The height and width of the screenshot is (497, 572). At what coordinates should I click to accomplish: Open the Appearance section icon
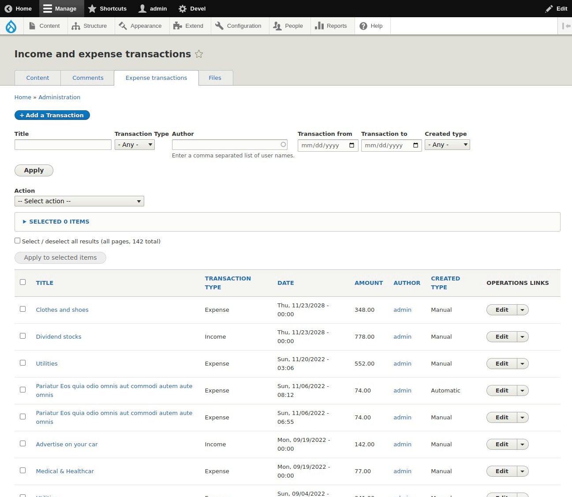(x=122, y=26)
